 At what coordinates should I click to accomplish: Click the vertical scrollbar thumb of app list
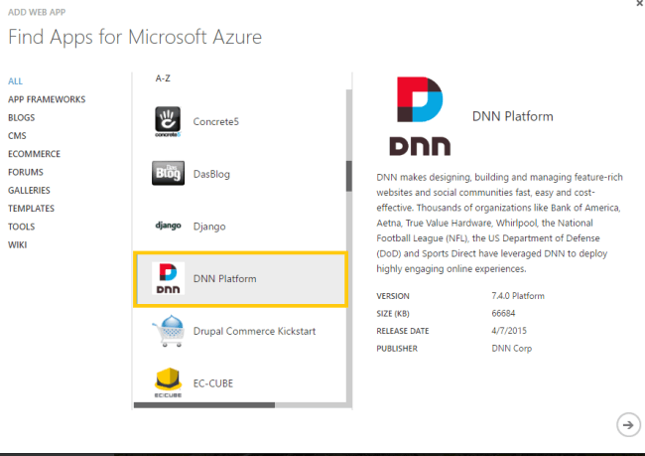point(349,176)
